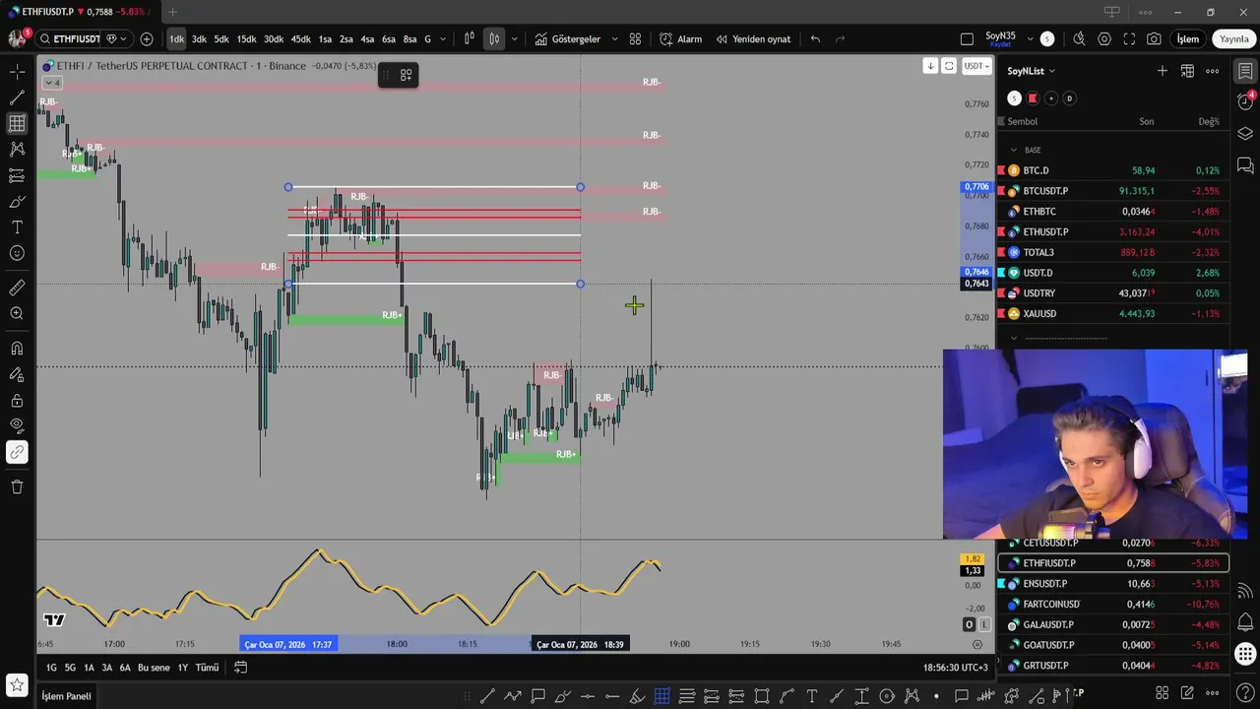Screen dimensions: 1260x709
Task: Open the indicator templates grid icon
Action: click(x=635, y=39)
